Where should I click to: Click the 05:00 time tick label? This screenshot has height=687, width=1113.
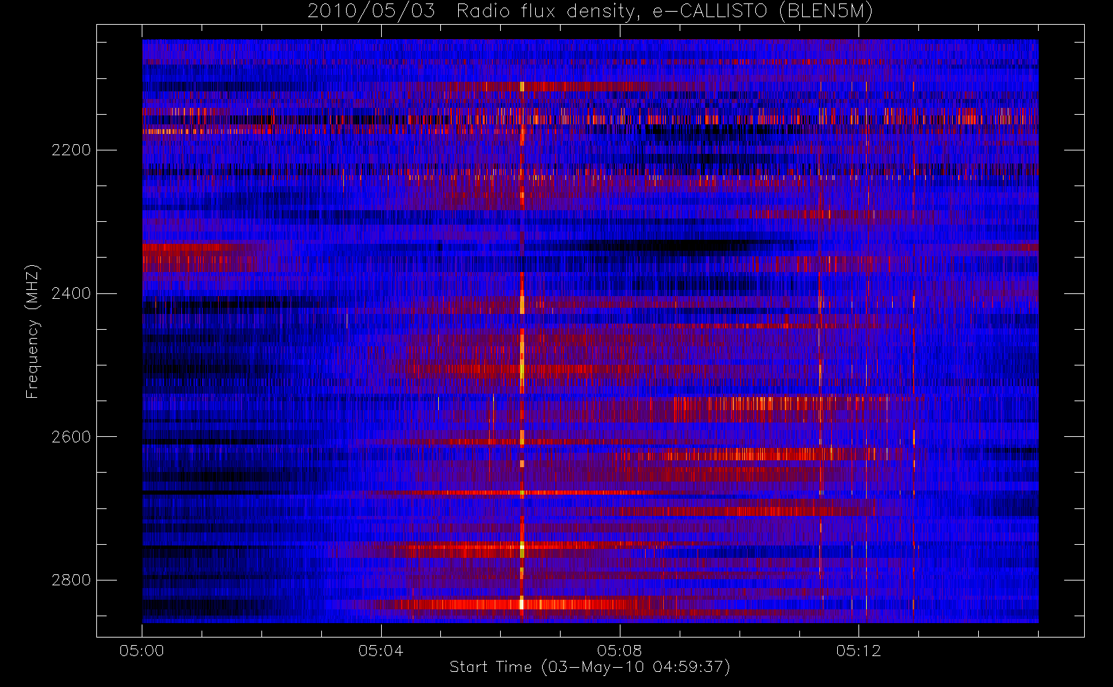(142, 651)
